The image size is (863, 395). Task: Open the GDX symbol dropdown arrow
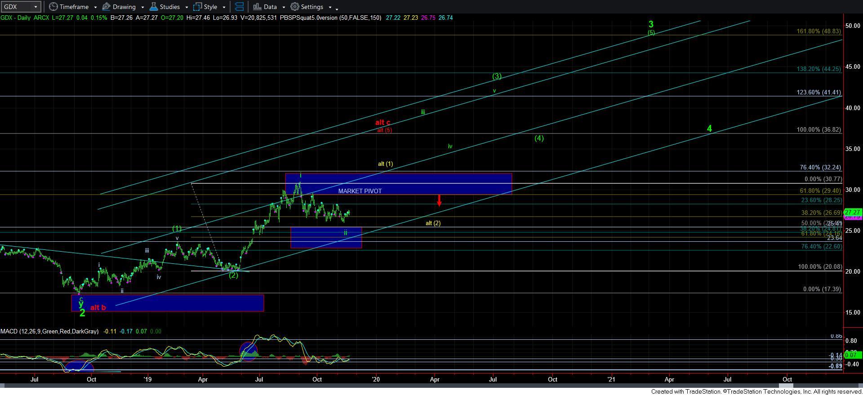(35, 7)
